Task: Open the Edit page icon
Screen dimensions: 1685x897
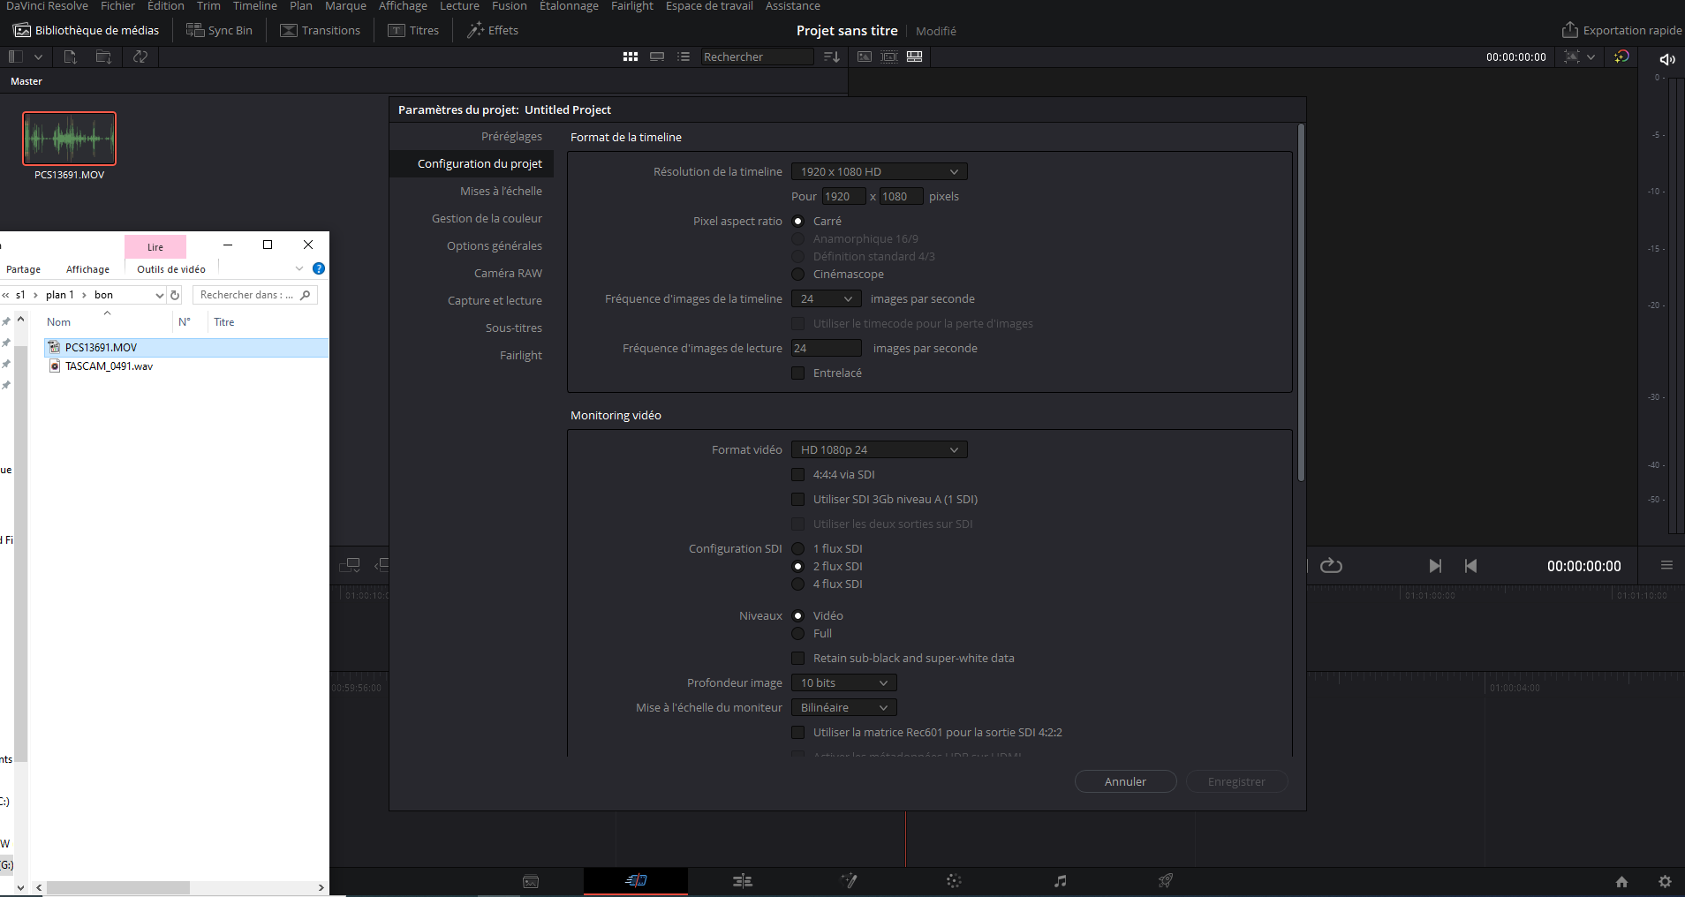Action: [743, 880]
